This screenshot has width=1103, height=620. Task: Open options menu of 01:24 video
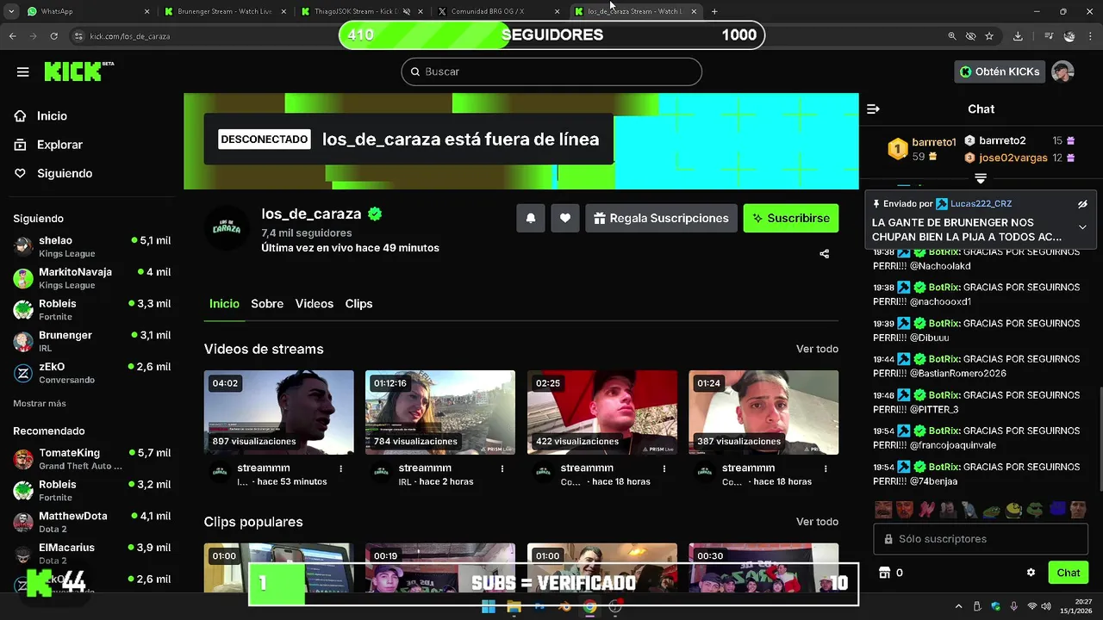point(826,468)
